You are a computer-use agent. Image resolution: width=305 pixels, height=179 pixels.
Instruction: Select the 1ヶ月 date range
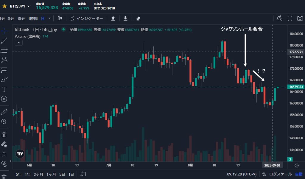point(51,174)
